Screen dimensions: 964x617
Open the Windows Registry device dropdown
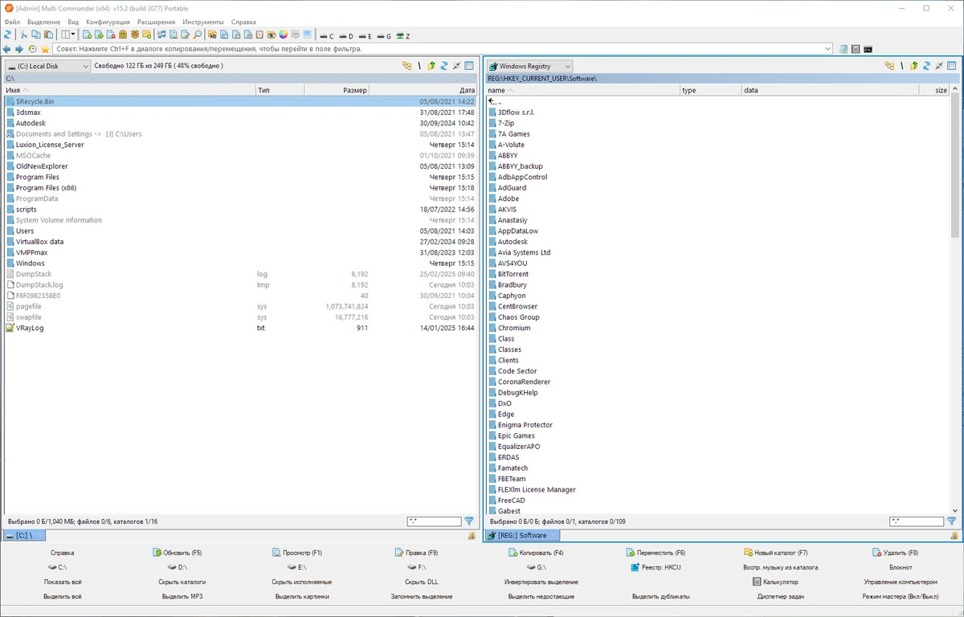[530, 66]
